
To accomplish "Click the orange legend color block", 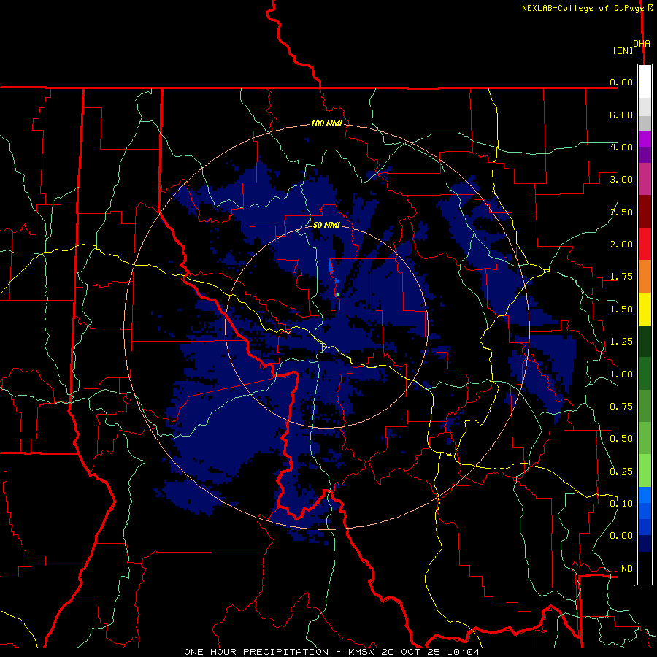I will pyautogui.click(x=645, y=277).
